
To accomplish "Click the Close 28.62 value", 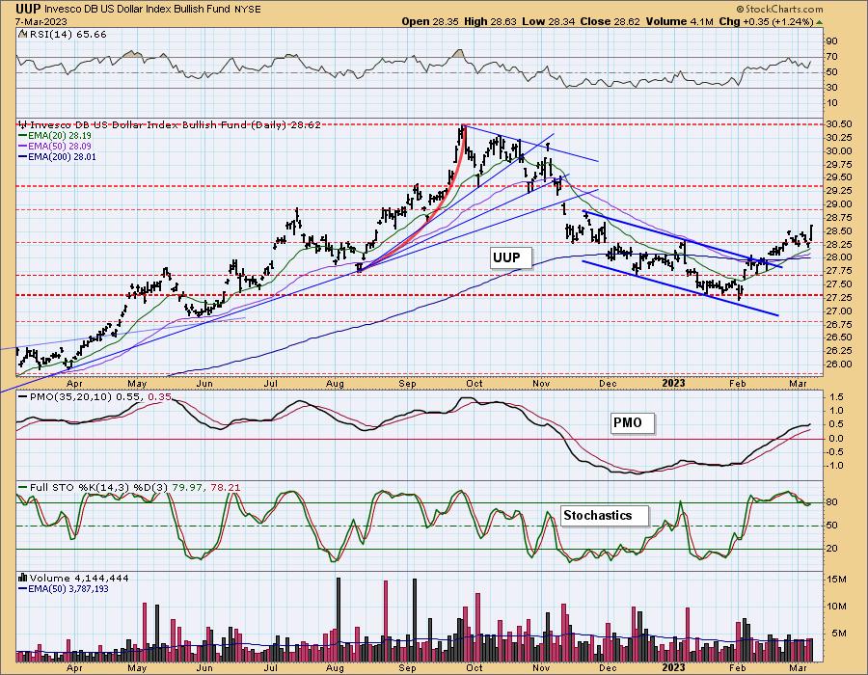I will [610, 21].
